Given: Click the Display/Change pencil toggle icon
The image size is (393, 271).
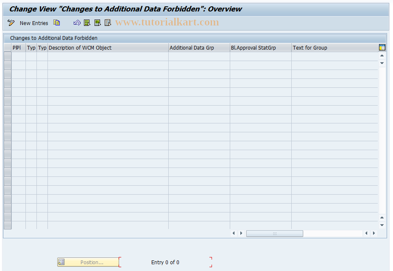Looking at the screenshot, I should 11,23.
